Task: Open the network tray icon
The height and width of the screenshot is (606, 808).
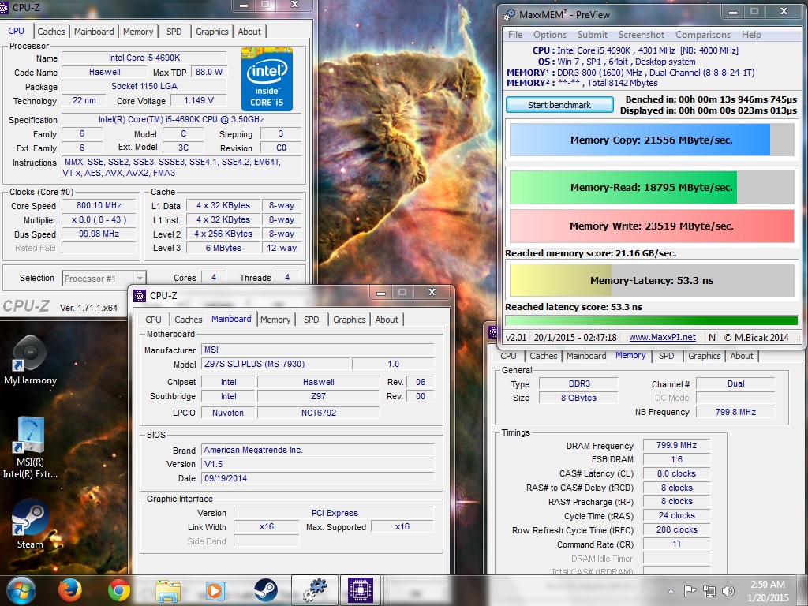Action: pos(709,591)
